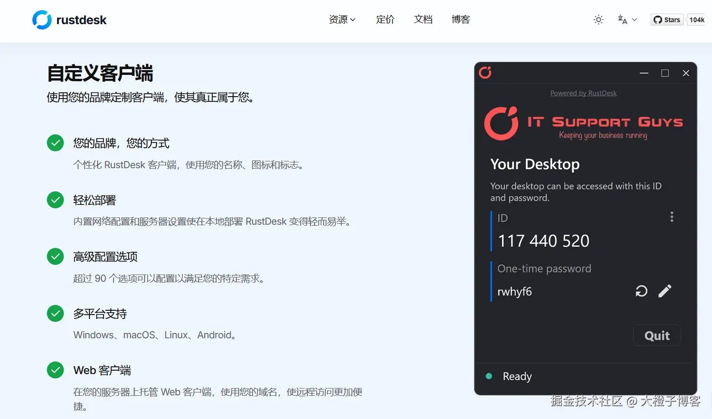Click the Quit button
This screenshot has width=712, height=419.
coord(657,335)
